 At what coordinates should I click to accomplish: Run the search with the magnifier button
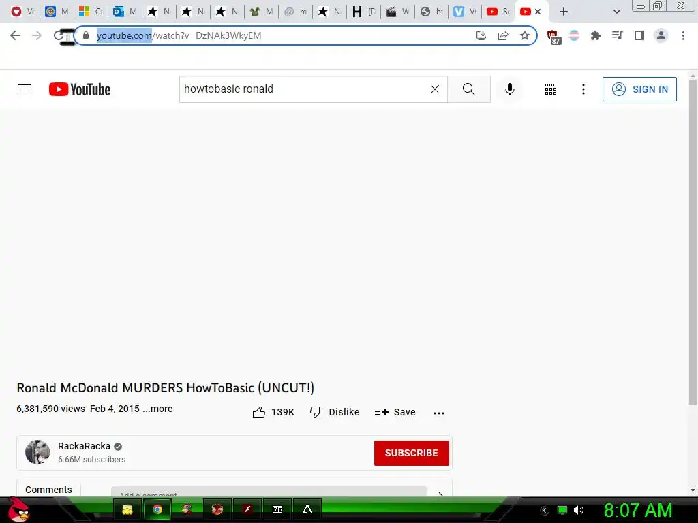tap(469, 89)
